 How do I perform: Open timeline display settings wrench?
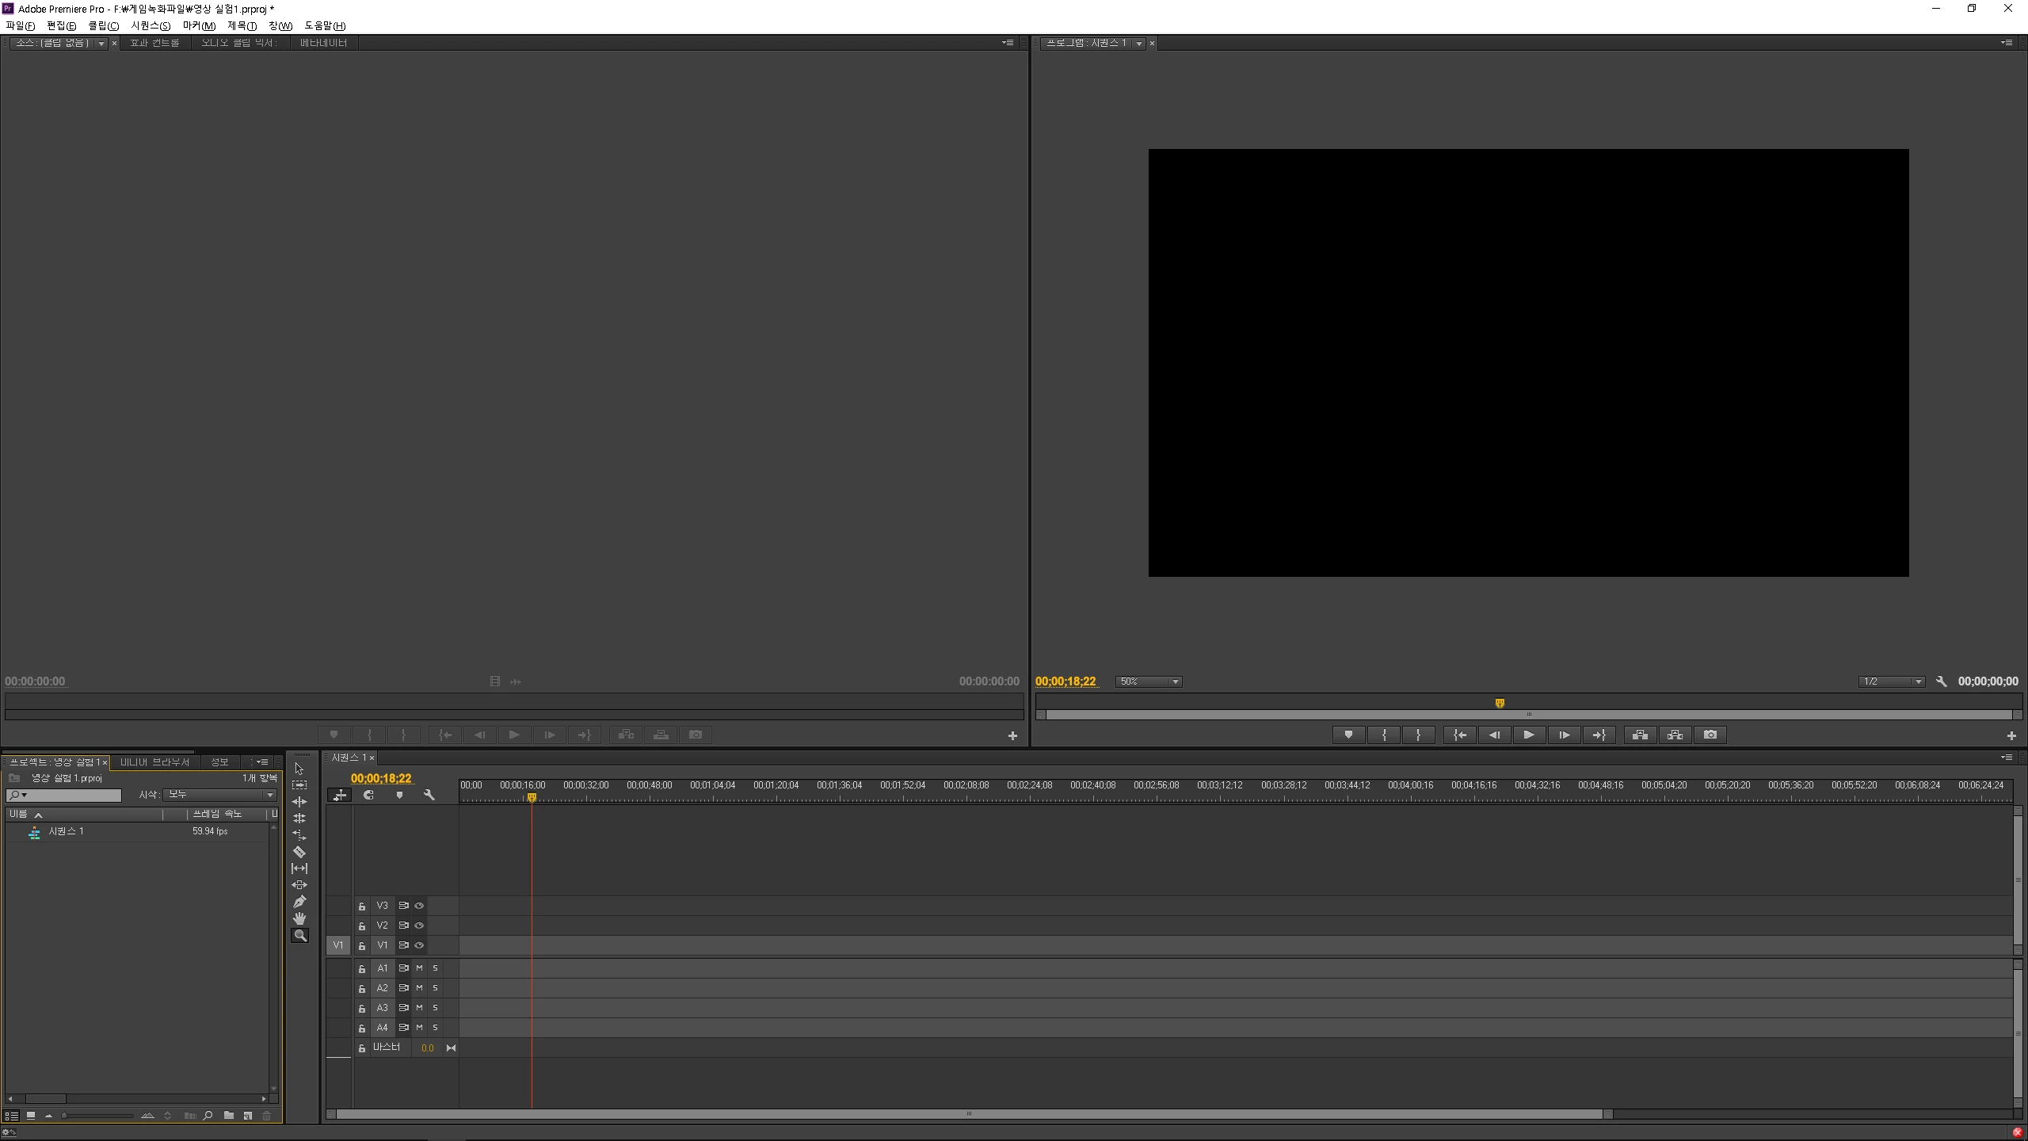click(429, 795)
